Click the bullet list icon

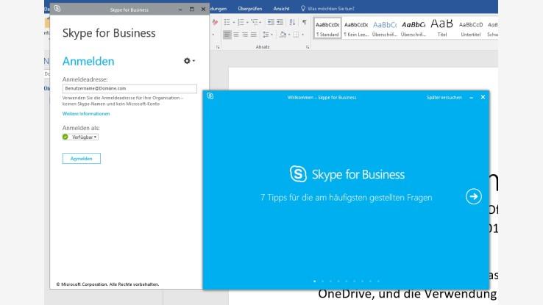[x=227, y=22]
